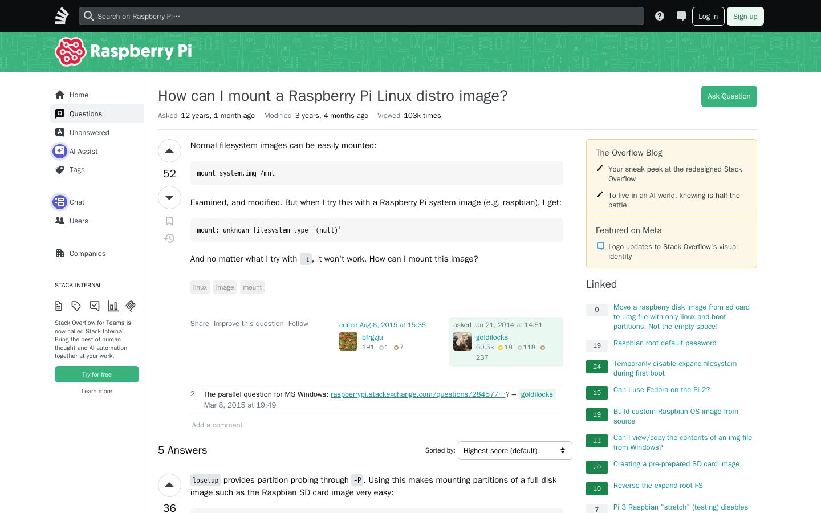
Task: Open Users in the sidebar
Action: coord(97,221)
